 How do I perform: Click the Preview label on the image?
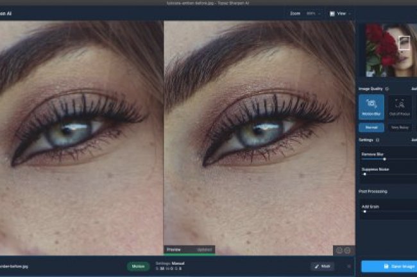pos(174,249)
